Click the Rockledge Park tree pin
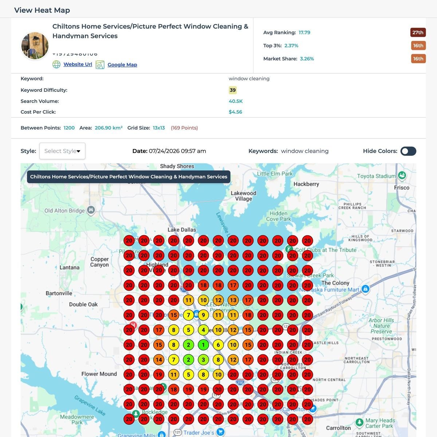 pos(136,414)
